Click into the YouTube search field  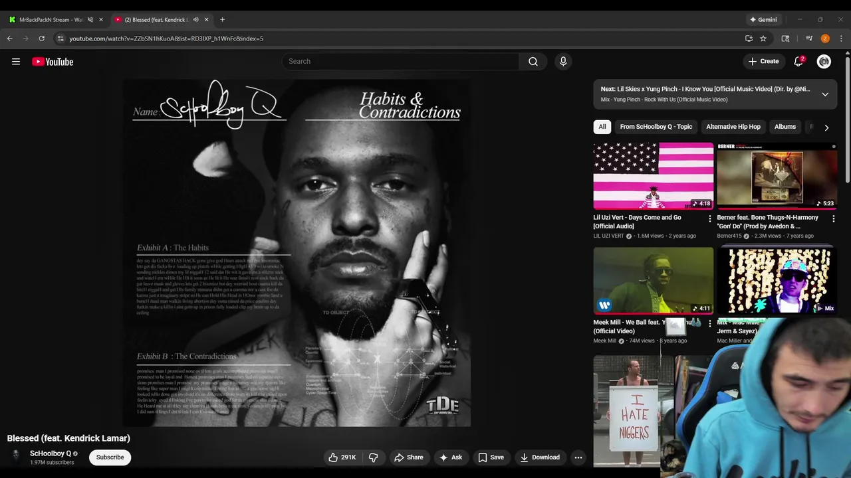pyautogui.click(x=400, y=61)
